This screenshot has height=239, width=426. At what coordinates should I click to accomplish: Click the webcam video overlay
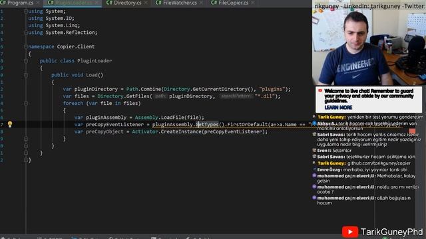369,43
